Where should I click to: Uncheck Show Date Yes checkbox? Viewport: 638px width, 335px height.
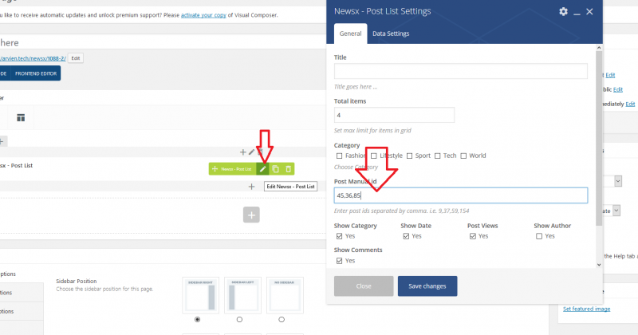407,236
